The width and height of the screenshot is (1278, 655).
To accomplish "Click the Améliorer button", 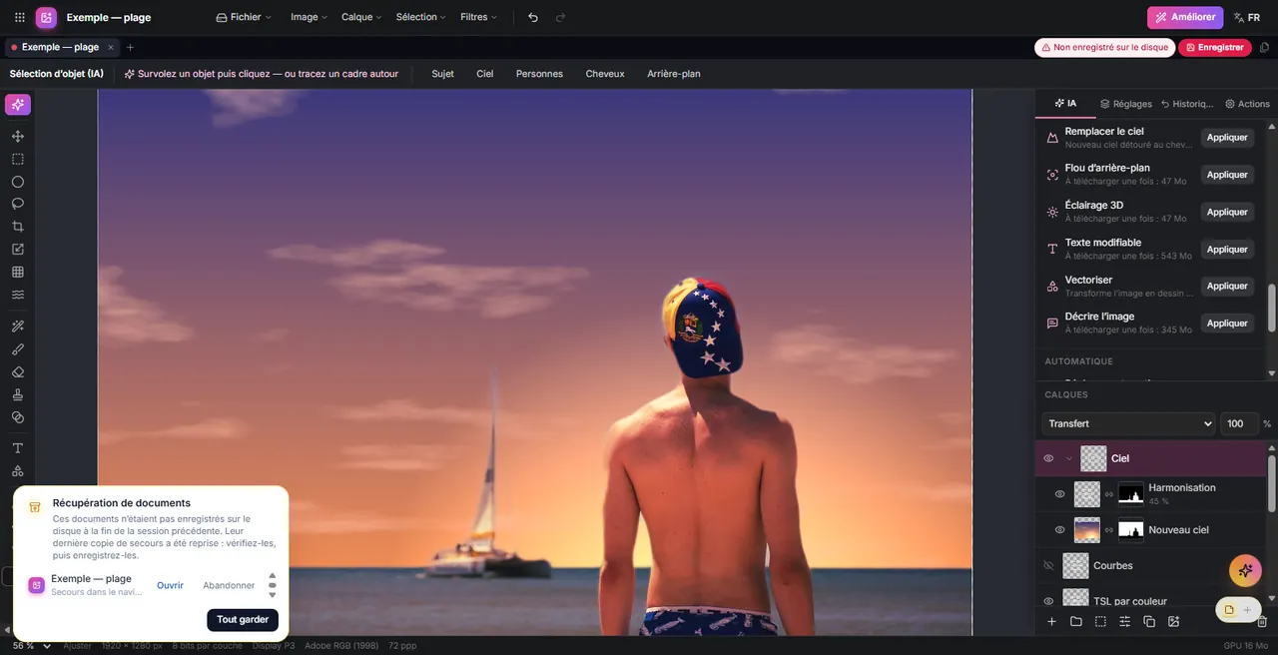I will (1185, 17).
